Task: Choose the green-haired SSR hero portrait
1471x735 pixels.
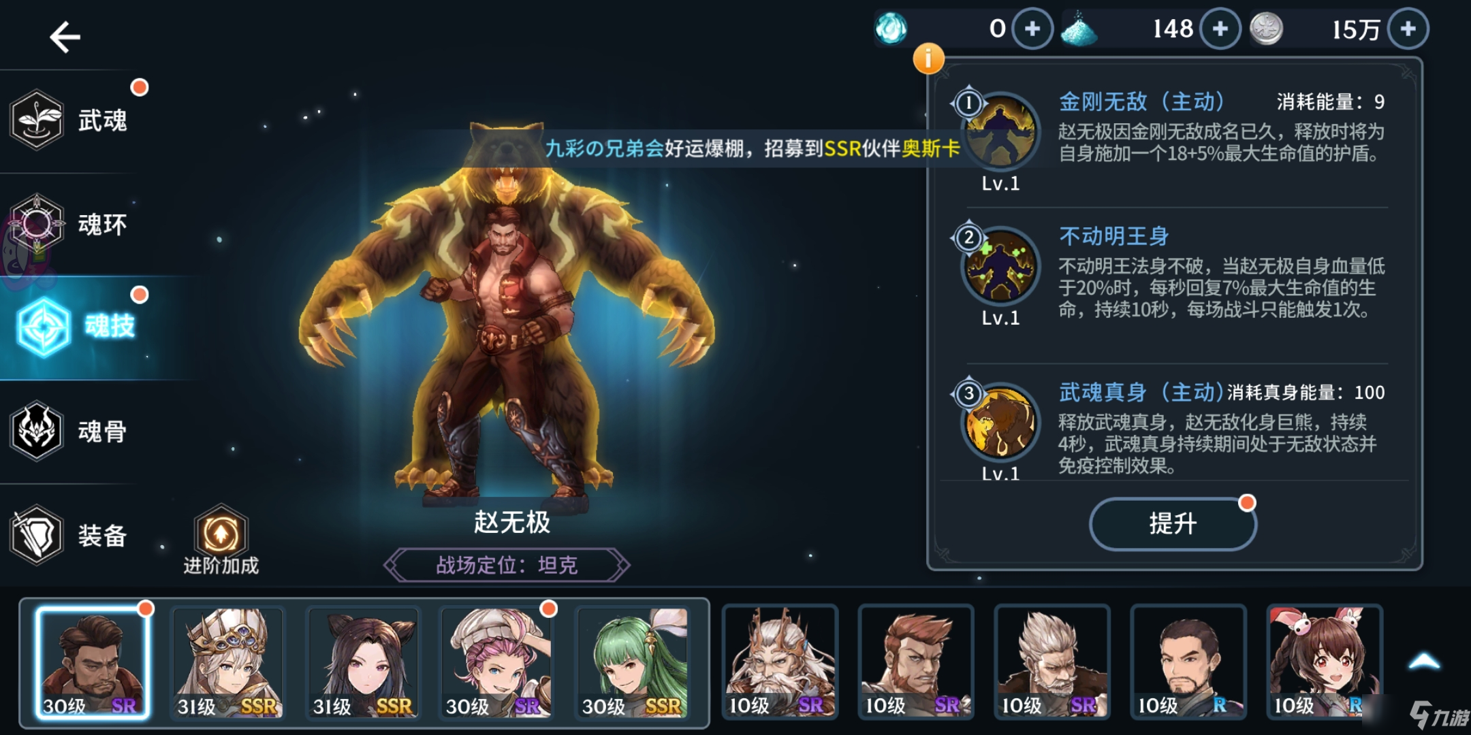Action: [x=633, y=662]
